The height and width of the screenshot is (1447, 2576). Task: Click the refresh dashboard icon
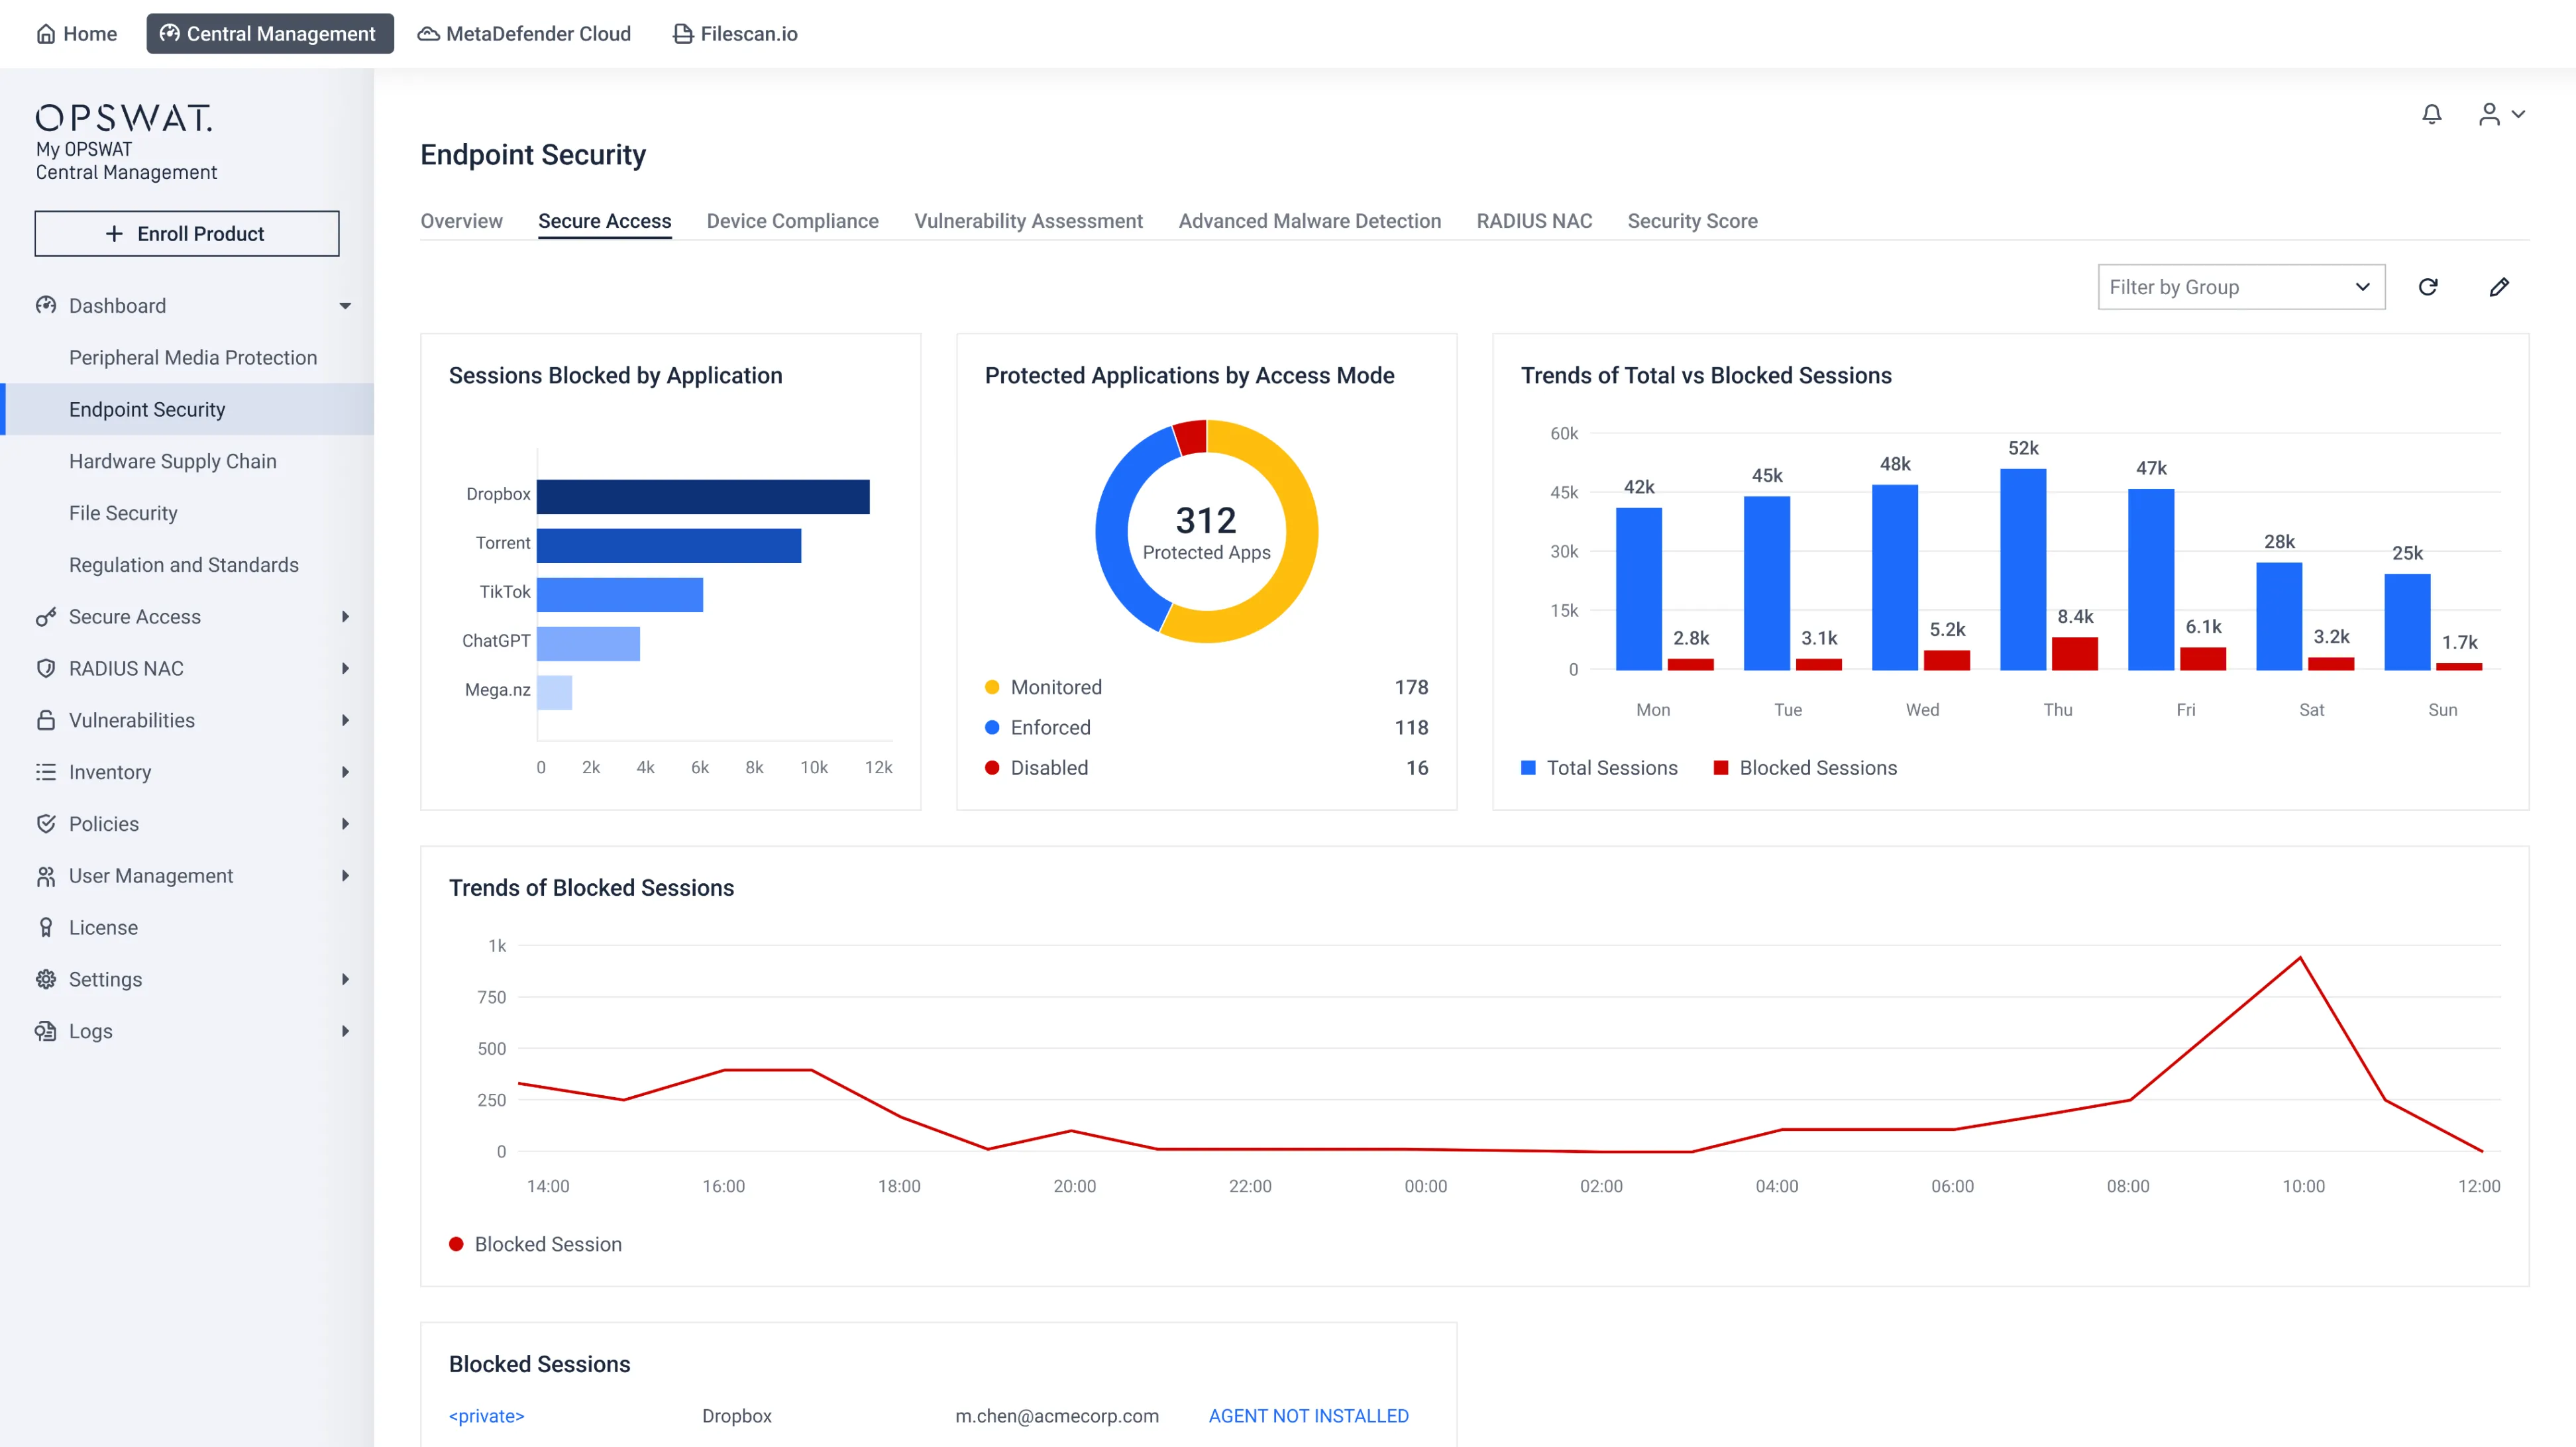click(2427, 287)
